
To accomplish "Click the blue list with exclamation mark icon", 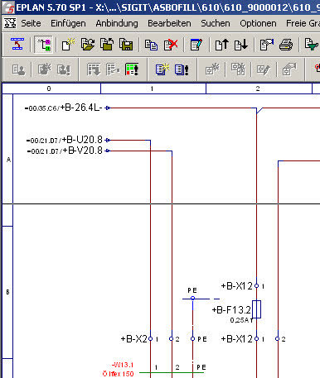I will (x=182, y=69).
